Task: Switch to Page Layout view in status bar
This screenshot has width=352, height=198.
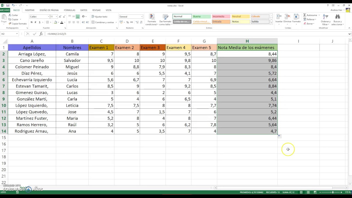Action: [308, 192]
